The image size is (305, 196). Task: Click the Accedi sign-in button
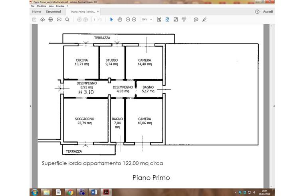pyautogui.click(x=268, y=12)
